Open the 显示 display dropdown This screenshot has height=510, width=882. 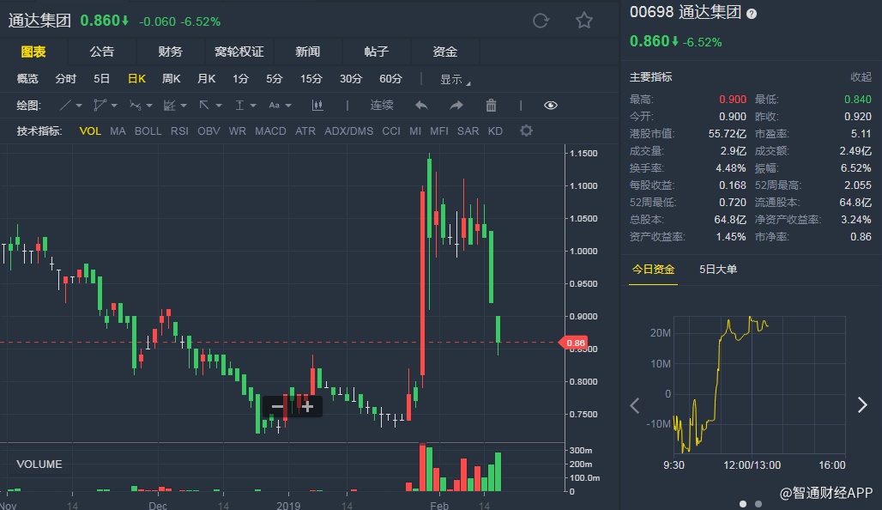[x=455, y=79]
